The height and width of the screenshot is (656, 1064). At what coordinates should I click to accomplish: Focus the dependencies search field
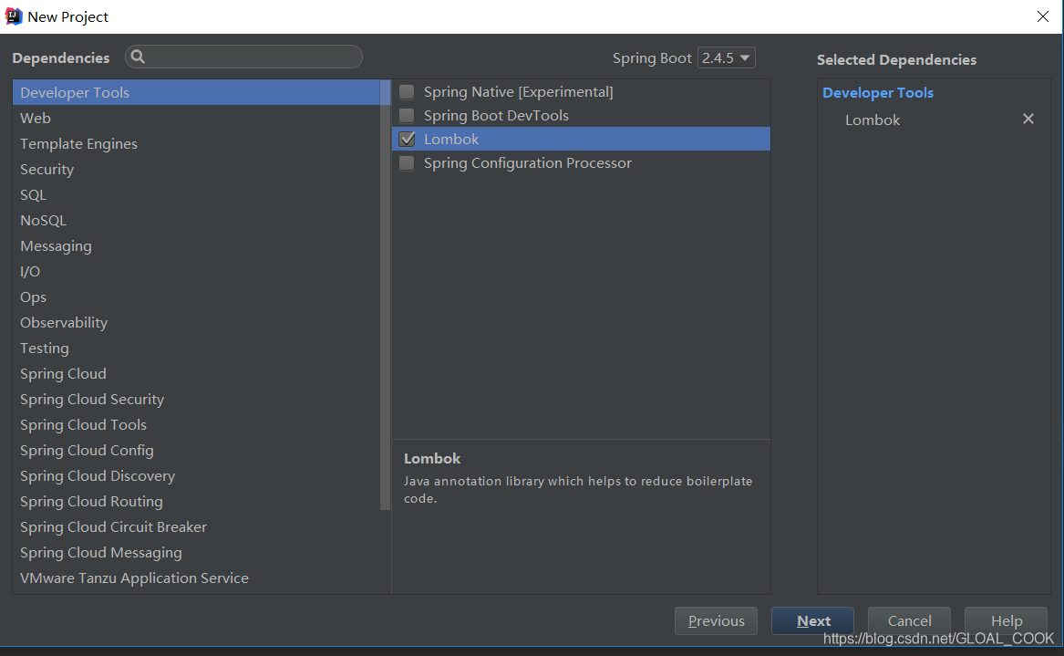243,57
